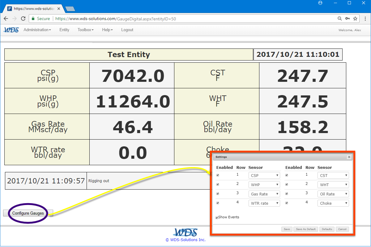Toggle Enabled checkbox for Choke row
The image size is (371, 247).
(x=287, y=203)
